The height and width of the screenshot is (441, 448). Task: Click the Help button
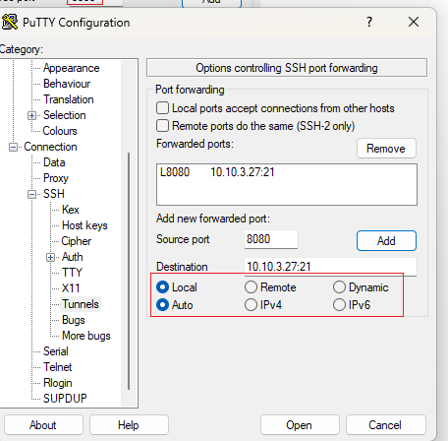[x=129, y=425]
